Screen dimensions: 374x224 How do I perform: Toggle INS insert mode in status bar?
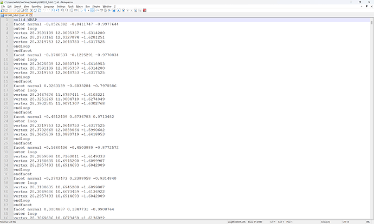tap(367, 222)
